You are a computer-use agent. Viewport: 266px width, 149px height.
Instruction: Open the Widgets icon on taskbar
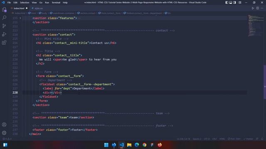click(5, 145)
